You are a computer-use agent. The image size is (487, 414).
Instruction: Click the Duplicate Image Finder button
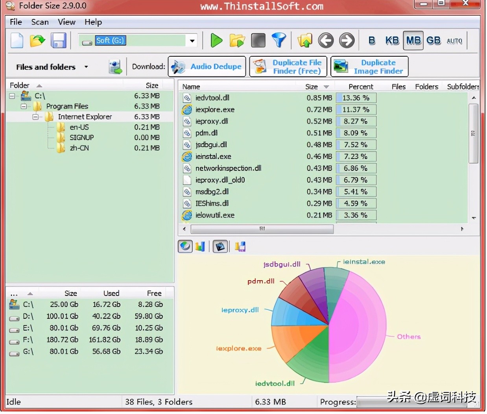coord(369,67)
